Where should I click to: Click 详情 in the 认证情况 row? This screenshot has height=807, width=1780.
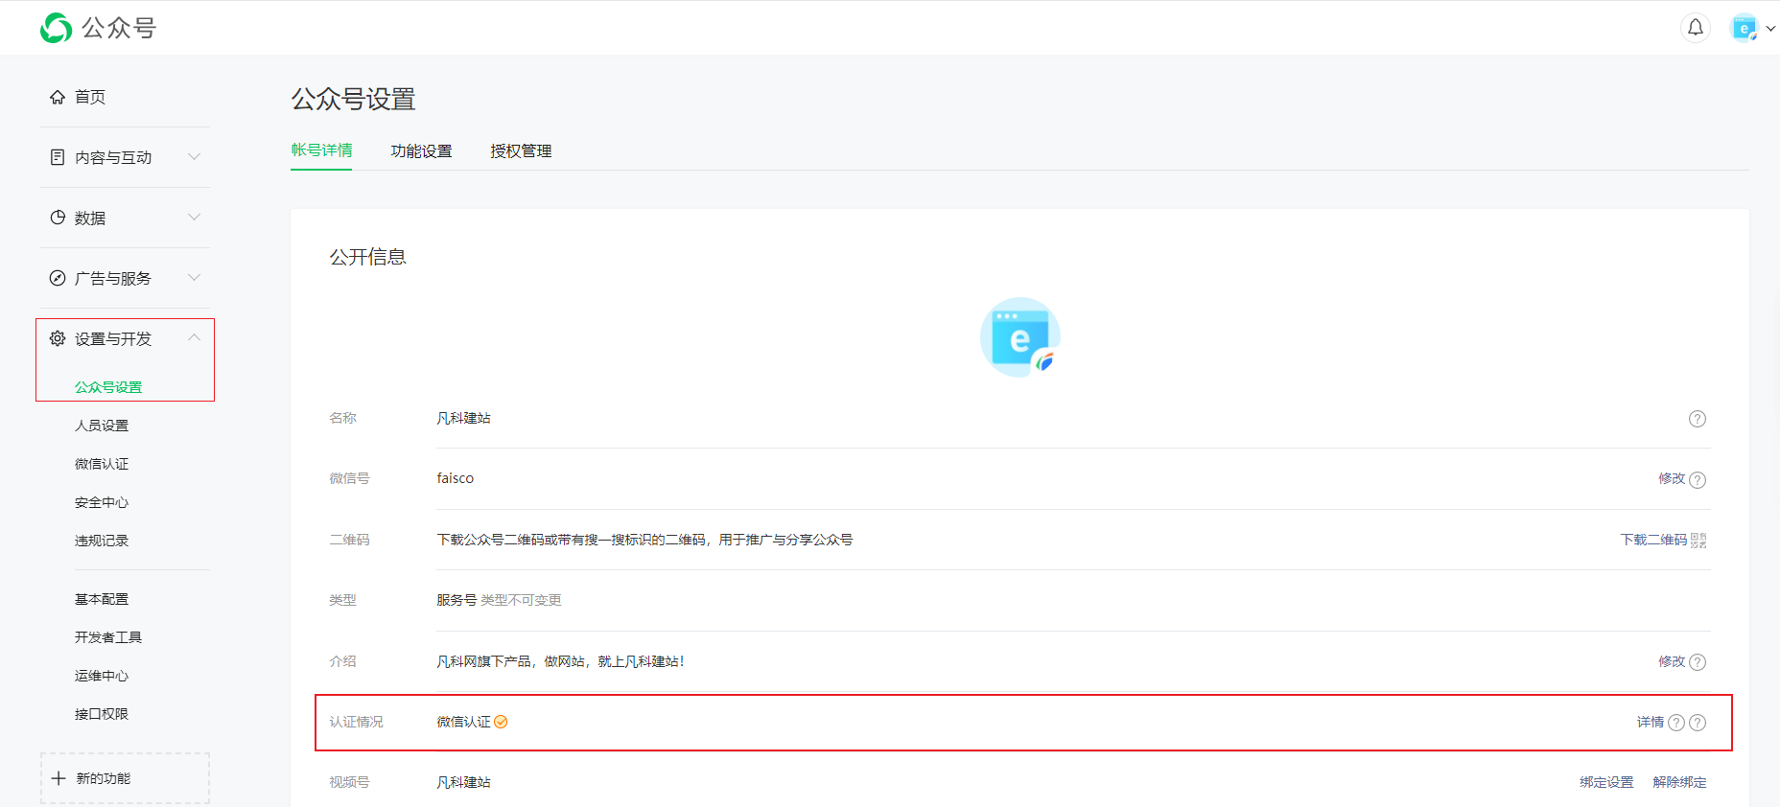[1651, 722]
